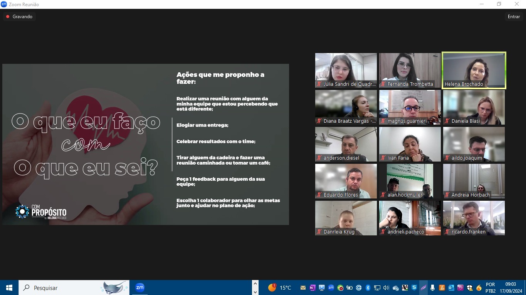Screen dimensions: 526x295
Task: Click the Gravando recording indicator
Action: pyautogui.click(x=19, y=17)
